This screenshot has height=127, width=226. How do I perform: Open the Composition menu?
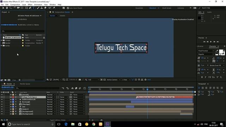15,5
